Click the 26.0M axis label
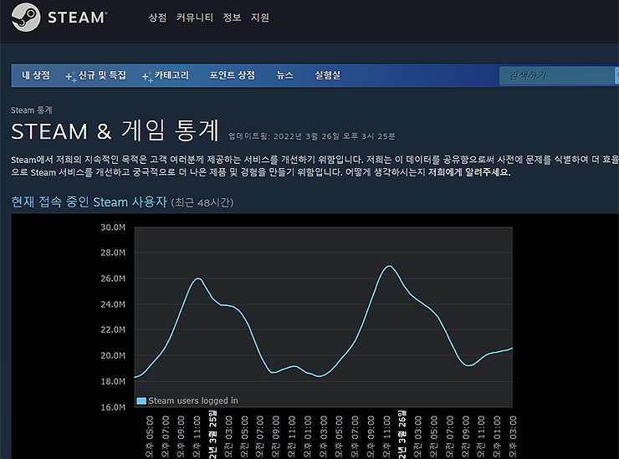The image size is (619, 459). click(113, 278)
